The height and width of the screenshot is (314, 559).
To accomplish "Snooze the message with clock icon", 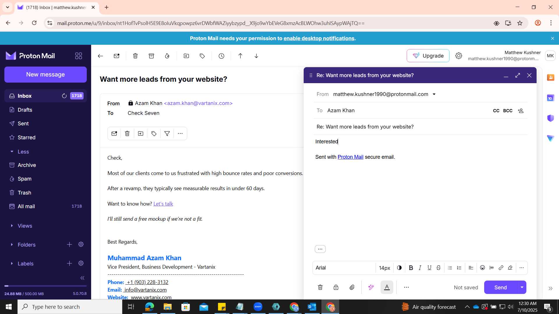I will pos(222,56).
